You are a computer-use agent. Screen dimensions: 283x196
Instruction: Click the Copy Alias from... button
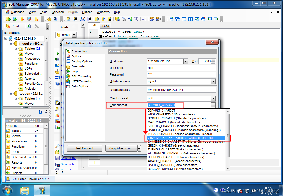[121, 148]
